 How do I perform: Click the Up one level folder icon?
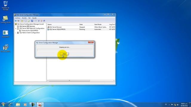pos(22,21)
